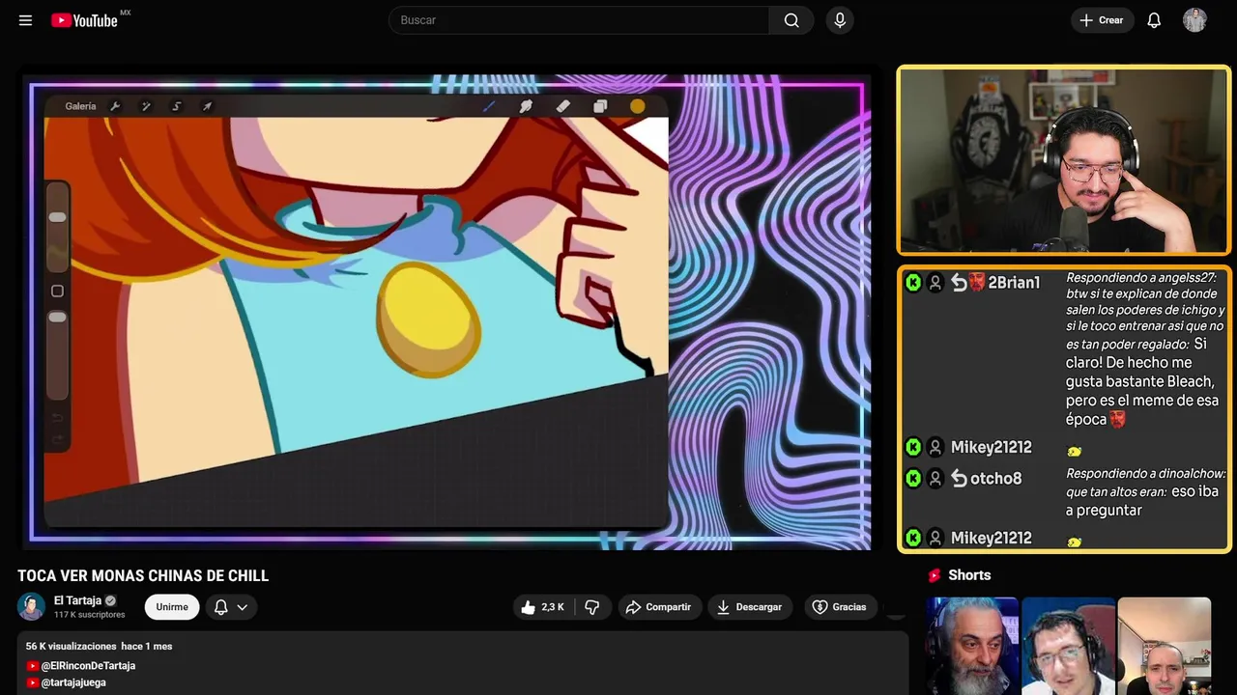The height and width of the screenshot is (695, 1237).
Task: Select the Procreate smudge tool
Action: 526,106
